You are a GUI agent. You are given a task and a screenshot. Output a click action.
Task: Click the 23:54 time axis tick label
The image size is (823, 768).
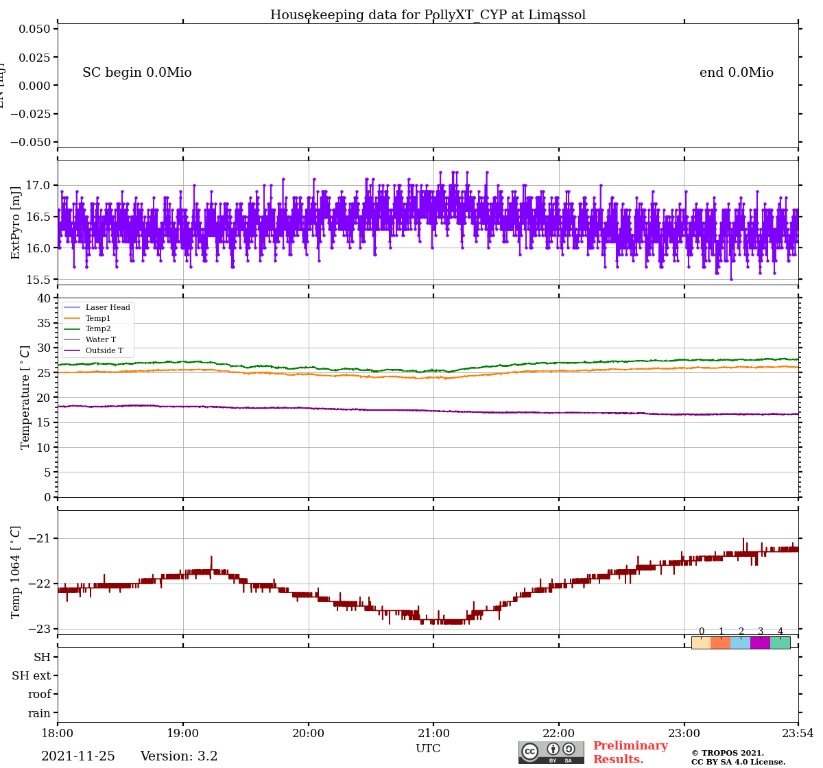[x=798, y=734]
